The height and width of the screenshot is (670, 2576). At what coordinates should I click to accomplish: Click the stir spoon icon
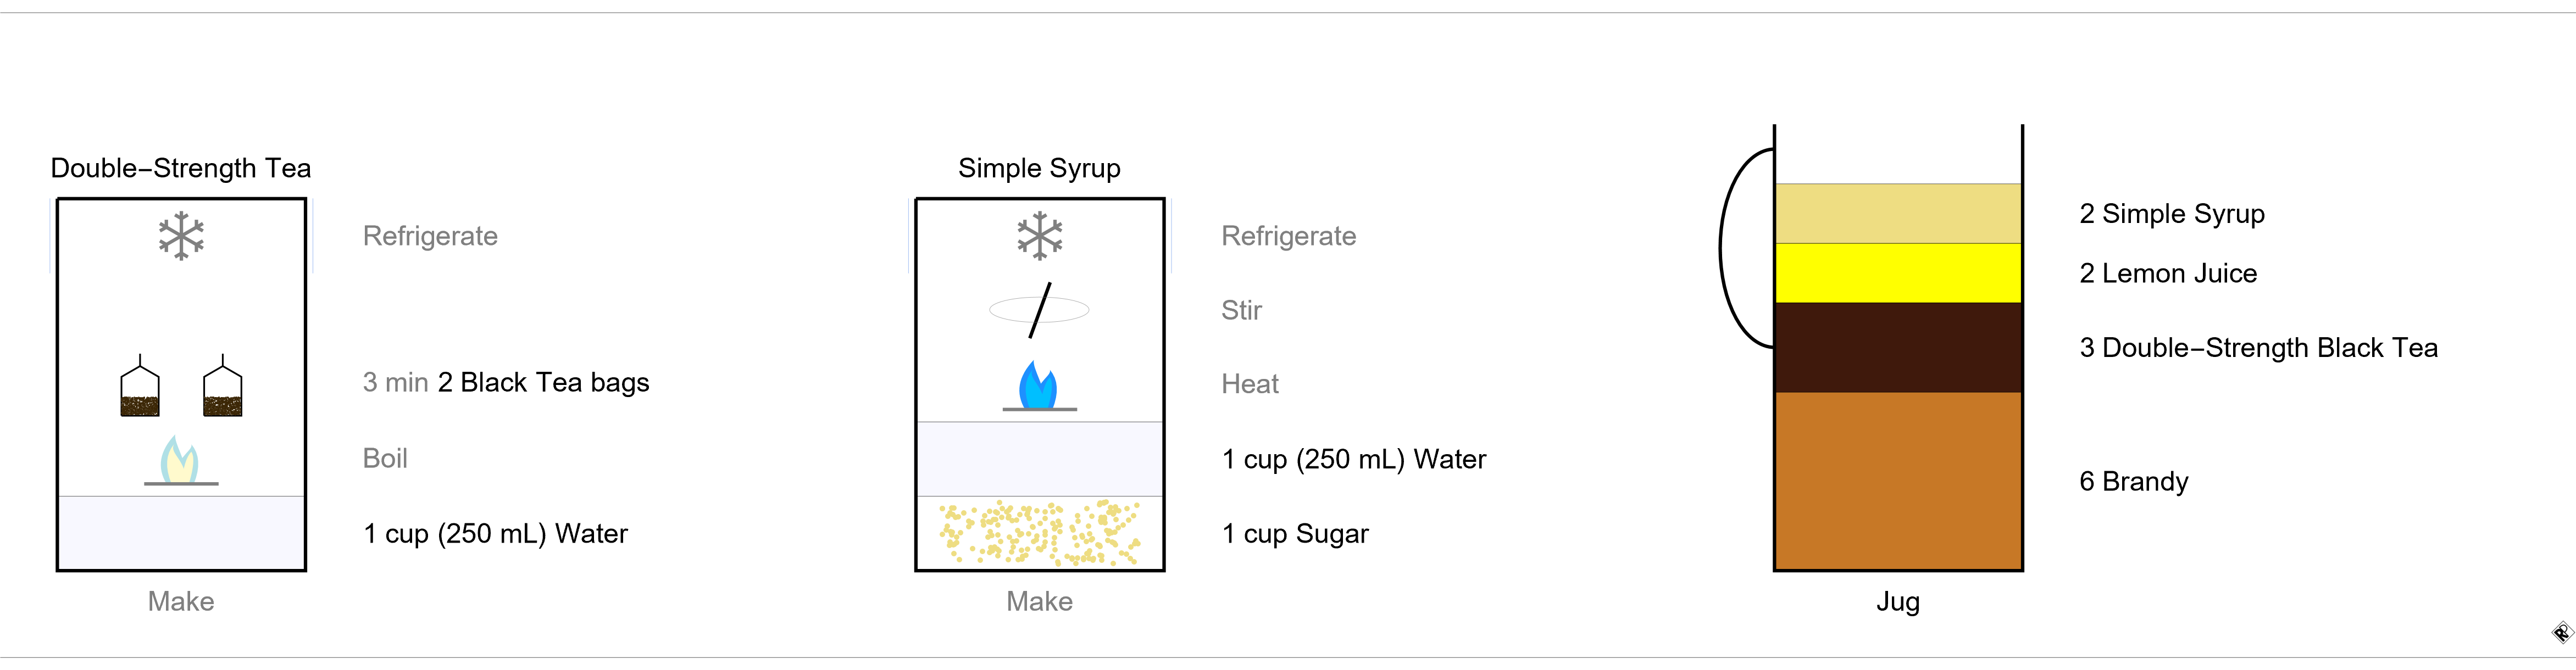[1039, 310]
